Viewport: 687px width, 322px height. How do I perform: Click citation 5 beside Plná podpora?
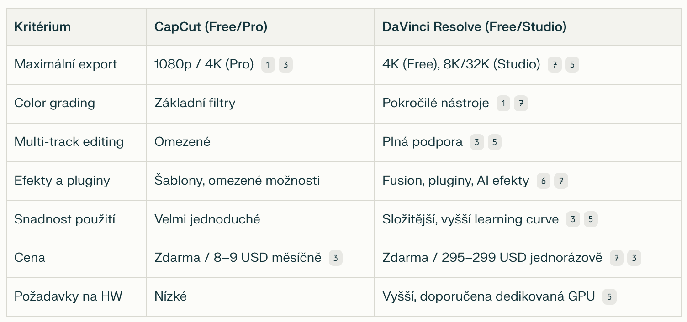495,142
